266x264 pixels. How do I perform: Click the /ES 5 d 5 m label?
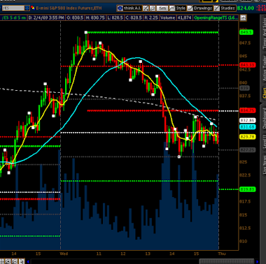click(x=14, y=18)
